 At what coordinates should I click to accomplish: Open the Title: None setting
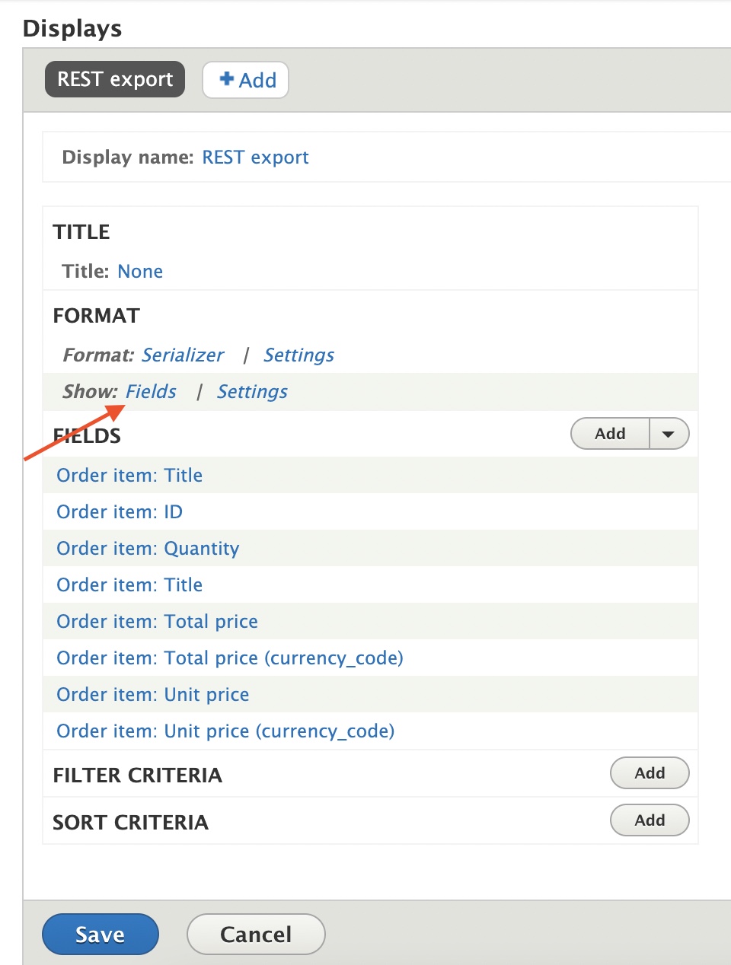click(x=140, y=271)
